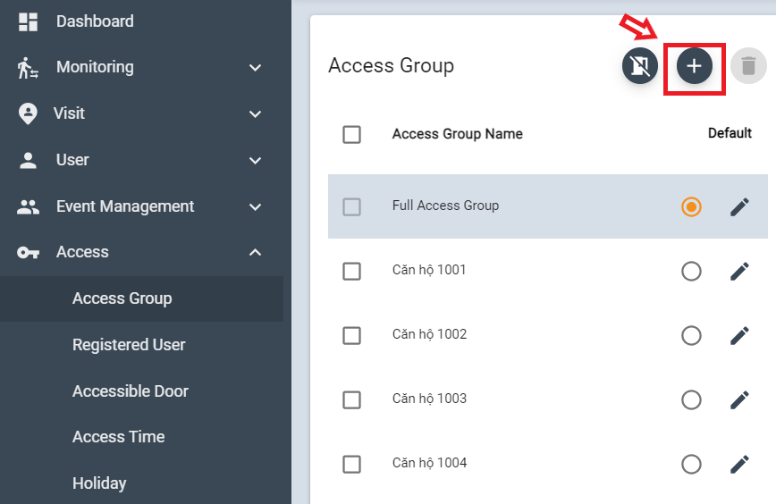Navigate to Access Time page

pyautogui.click(x=118, y=437)
